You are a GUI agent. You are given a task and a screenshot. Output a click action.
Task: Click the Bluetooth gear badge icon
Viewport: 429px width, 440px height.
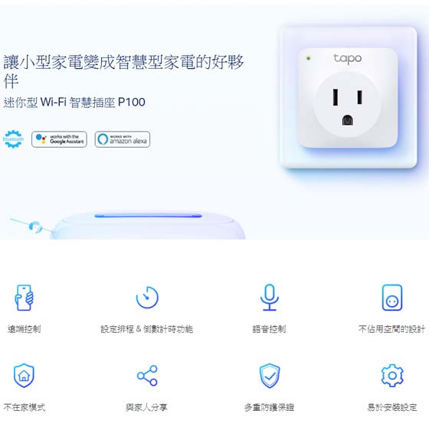point(13,139)
